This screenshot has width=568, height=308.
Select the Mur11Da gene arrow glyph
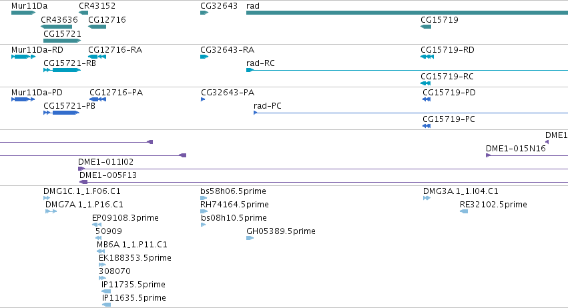point(23,13)
